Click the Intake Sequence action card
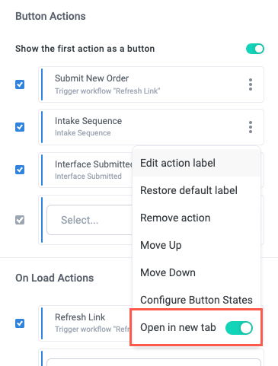 pos(151,127)
